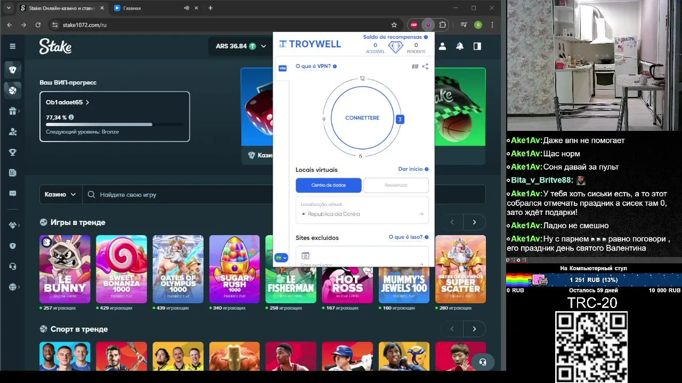Viewport: 682px width, 383px height.
Task: Open the responsible gambling shield icon
Action: tap(13, 246)
